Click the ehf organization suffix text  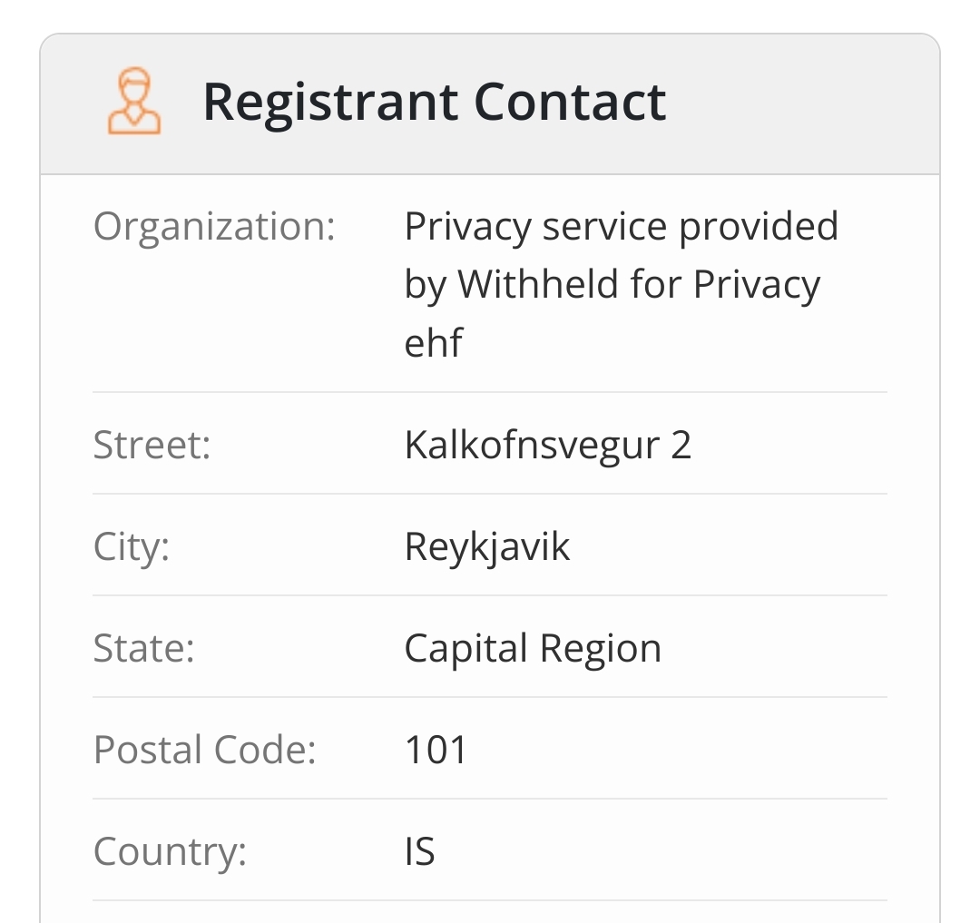point(433,342)
